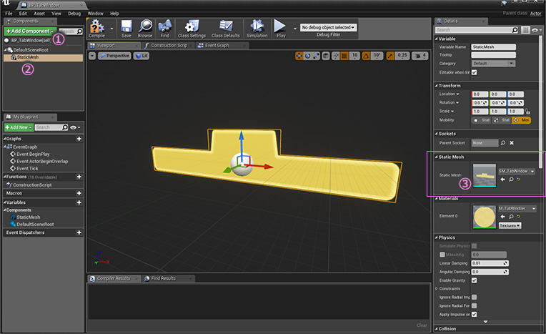
Task: Toggle Apply Impulse on Damage checkbox
Action: (x=475, y=315)
